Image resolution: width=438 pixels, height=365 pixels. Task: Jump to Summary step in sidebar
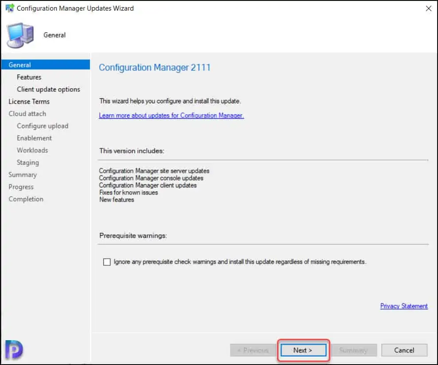tap(23, 175)
